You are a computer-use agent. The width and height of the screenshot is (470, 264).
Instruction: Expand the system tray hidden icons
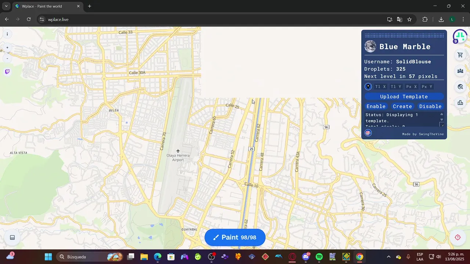coord(388,257)
